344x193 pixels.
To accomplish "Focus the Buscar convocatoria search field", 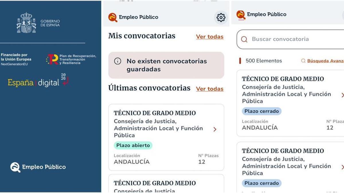I will pos(290,39).
